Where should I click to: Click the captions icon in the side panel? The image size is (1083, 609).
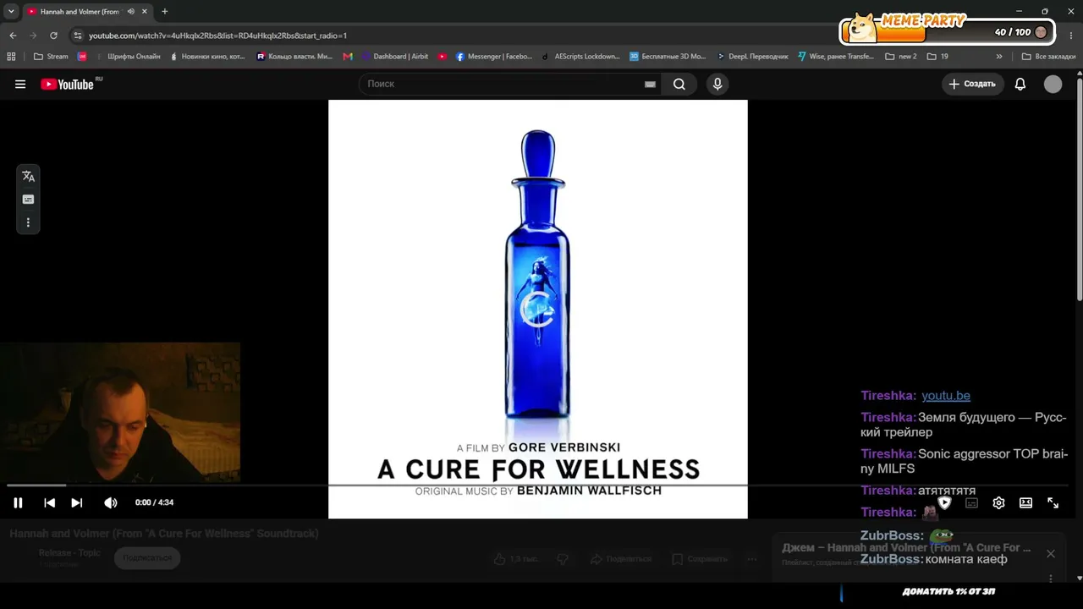[x=28, y=200]
